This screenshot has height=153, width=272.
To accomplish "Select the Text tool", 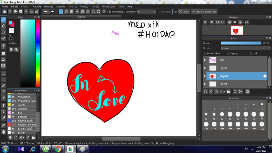I will [3, 105].
